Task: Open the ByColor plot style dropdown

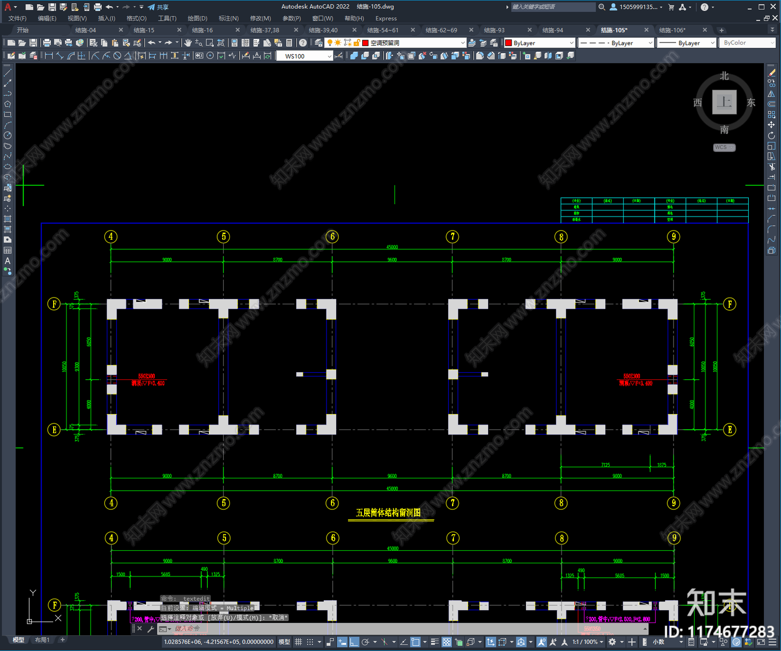Action: [747, 43]
